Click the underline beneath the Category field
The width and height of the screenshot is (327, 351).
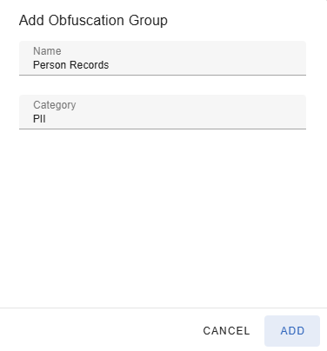163,129
